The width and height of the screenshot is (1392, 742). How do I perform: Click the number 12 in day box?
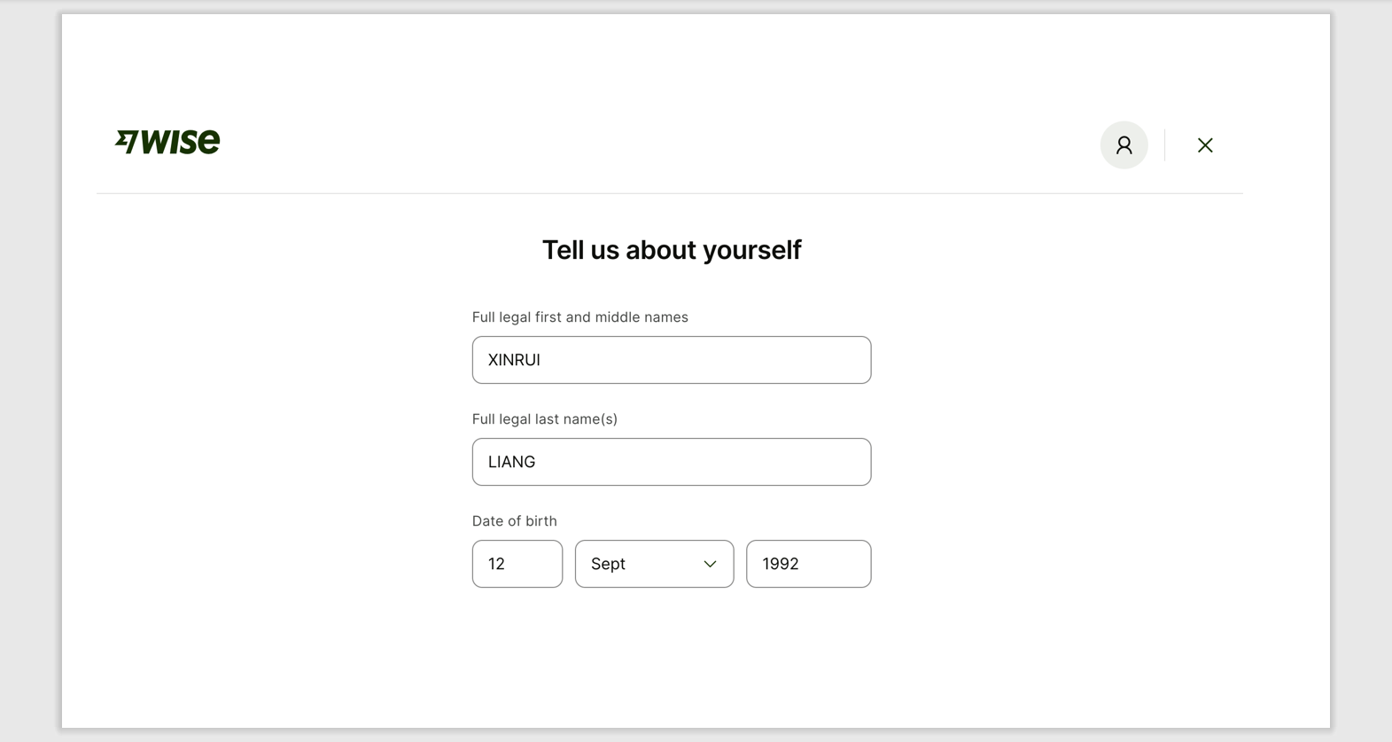click(x=496, y=564)
